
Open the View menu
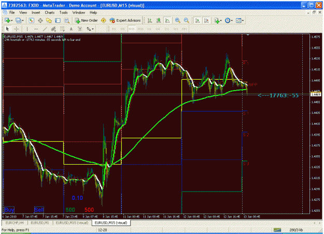pos(23,12)
